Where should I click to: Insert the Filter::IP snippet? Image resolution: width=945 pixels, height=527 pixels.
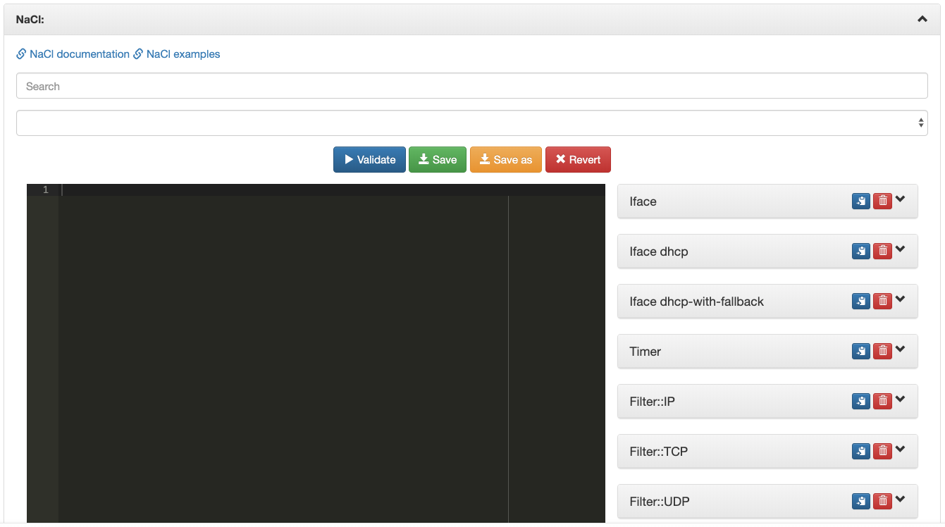click(x=861, y=401)
